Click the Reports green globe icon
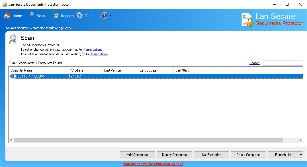 click(56, 15)
